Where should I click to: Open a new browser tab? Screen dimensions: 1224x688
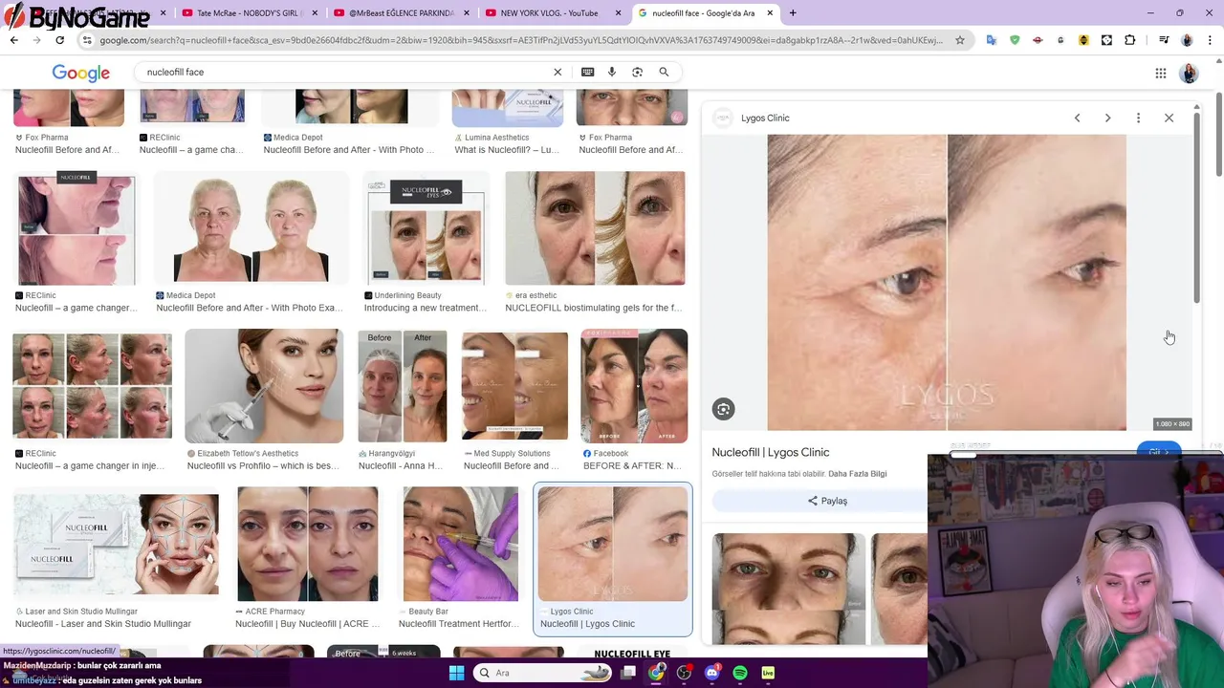pos(792,13)
